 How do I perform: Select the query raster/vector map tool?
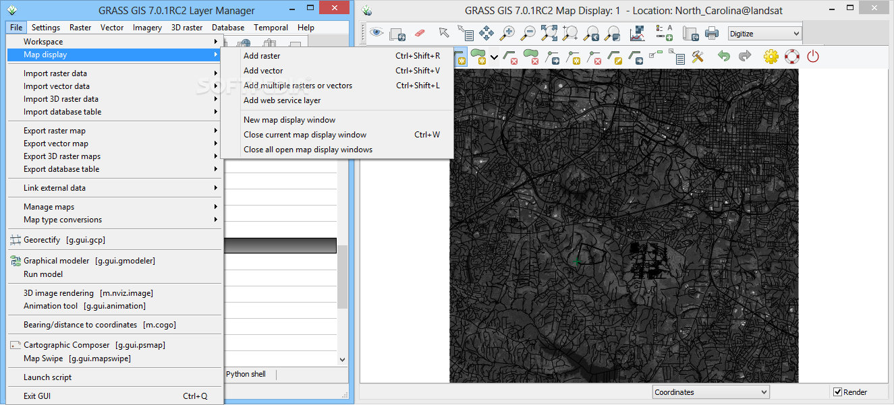click(465, 32)
